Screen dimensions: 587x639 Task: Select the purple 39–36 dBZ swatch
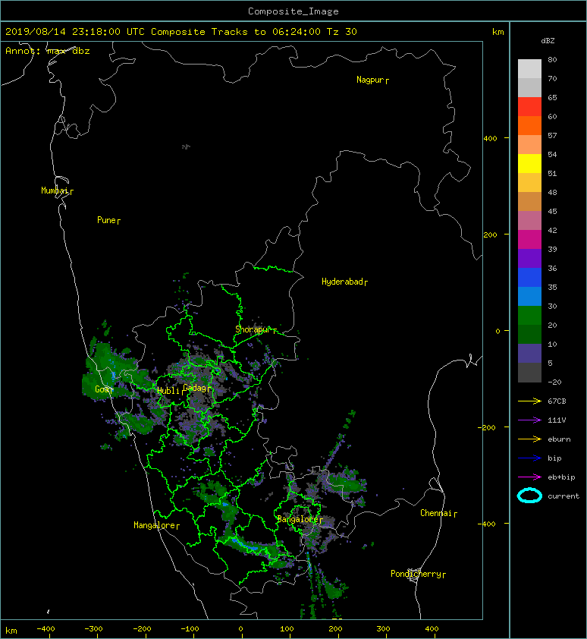tap(529, 258)
